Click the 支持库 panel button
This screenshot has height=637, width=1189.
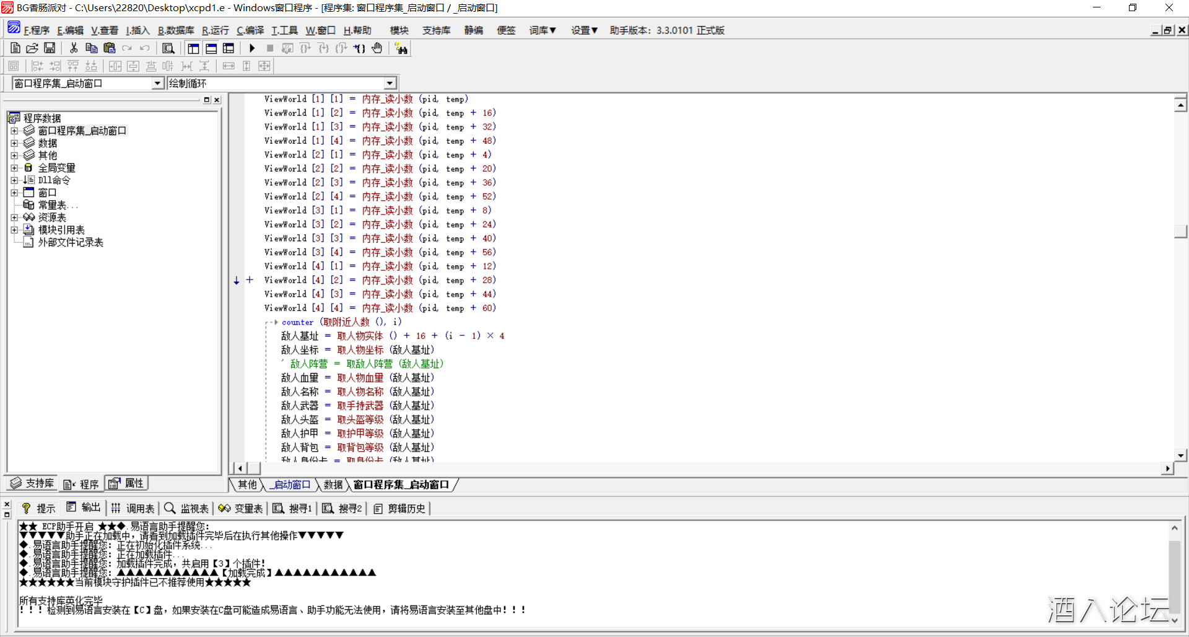click(32, 483)
